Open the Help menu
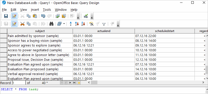This screenshot has width=208, height=94. (74, 10)
